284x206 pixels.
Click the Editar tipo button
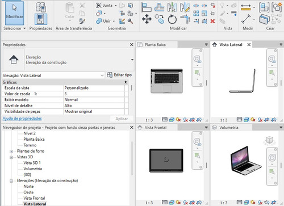pyautogui.click(x=119, y=75)
